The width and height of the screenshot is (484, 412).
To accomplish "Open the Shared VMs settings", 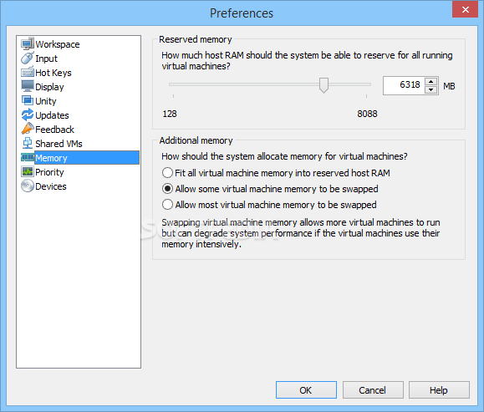I will click(x=59, y=144).
